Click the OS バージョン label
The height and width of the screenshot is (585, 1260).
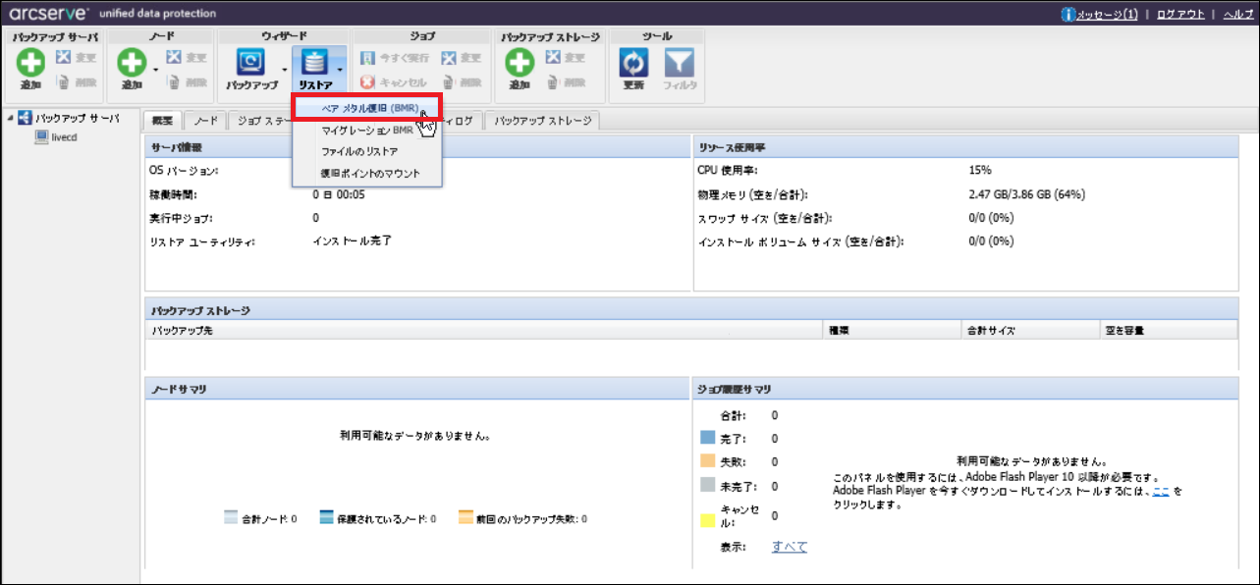tap(184, 171)
